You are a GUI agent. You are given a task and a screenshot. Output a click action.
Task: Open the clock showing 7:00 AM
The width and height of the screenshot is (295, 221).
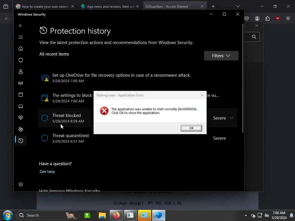(279, 215)
